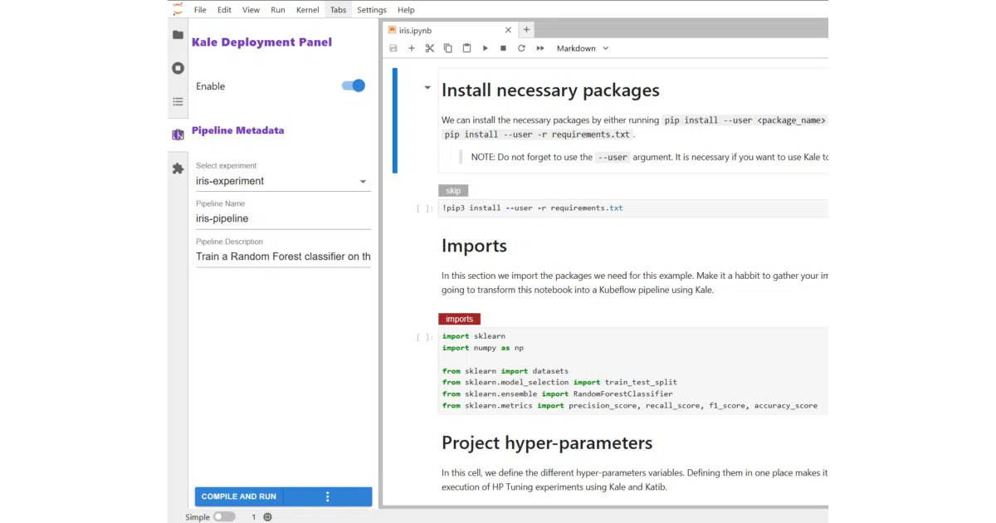Click the skip cell tag label
Screen dimensions: 996x523
pyautogui.click(x=453, y=191)
